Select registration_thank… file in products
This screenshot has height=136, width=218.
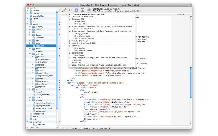click(x=41, y=76)
